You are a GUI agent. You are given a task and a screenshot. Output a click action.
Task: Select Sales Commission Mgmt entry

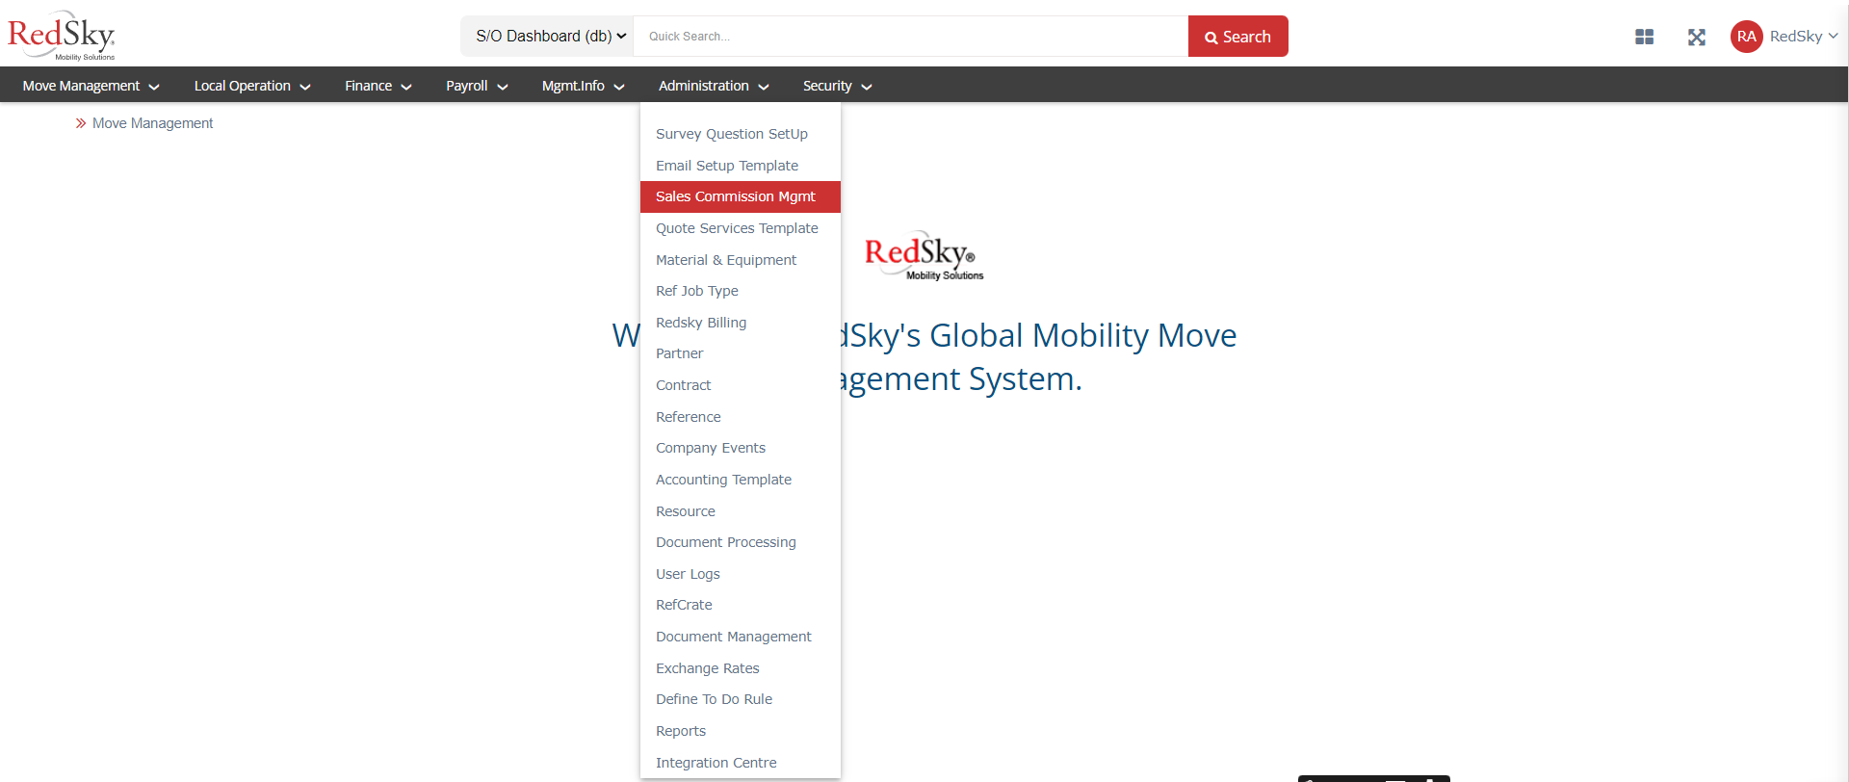(741, 196)
